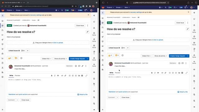Thumbs down the issue in left window

coord(16,58)
